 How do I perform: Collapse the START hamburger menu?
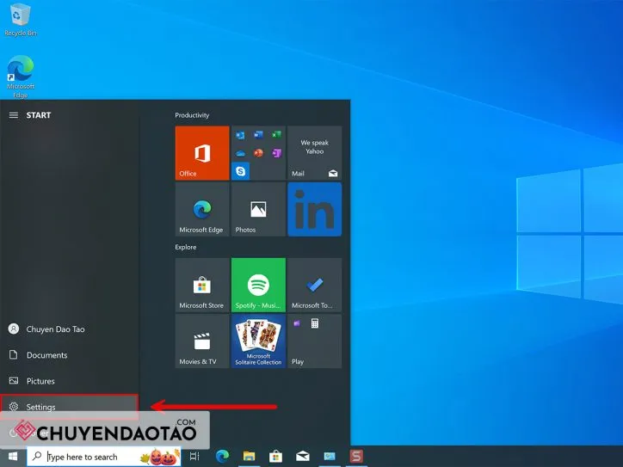point(14,115)
